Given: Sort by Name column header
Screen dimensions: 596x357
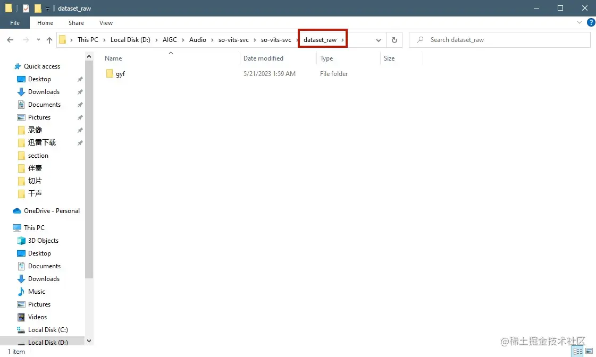Looking at the screenshot, I should (x=113, y=58).
